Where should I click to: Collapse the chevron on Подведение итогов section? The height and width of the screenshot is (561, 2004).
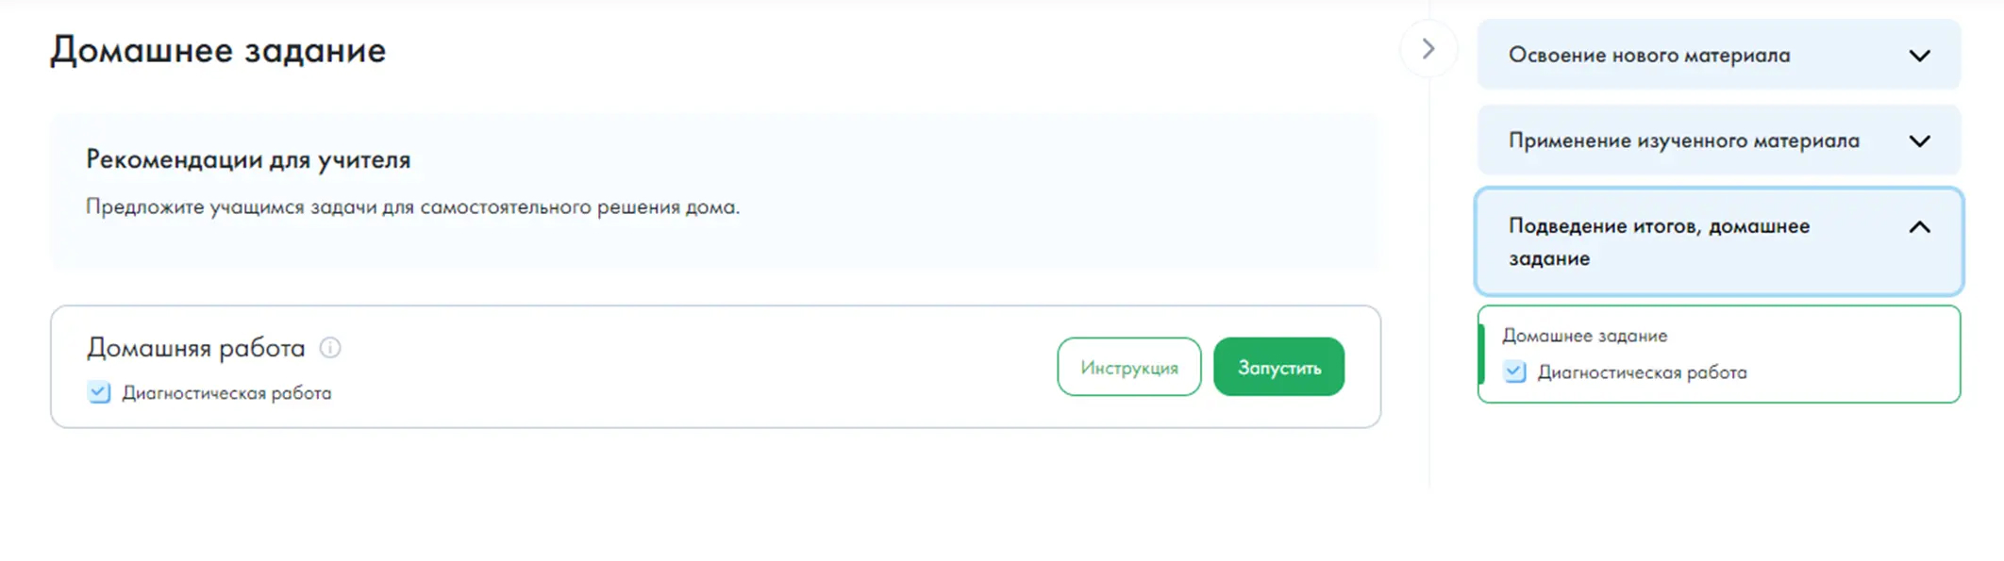click(1919, 227)
